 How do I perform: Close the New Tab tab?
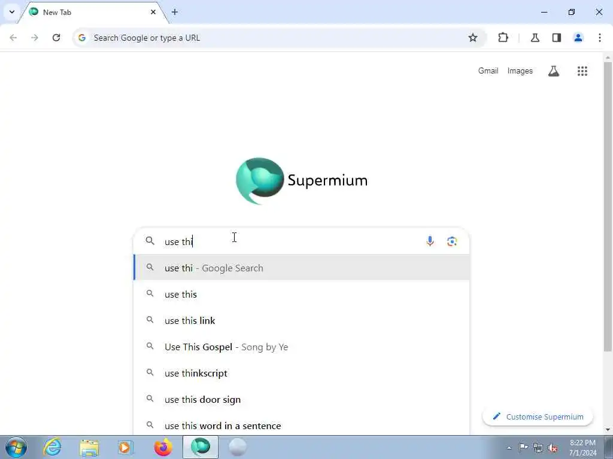point(153,12)
